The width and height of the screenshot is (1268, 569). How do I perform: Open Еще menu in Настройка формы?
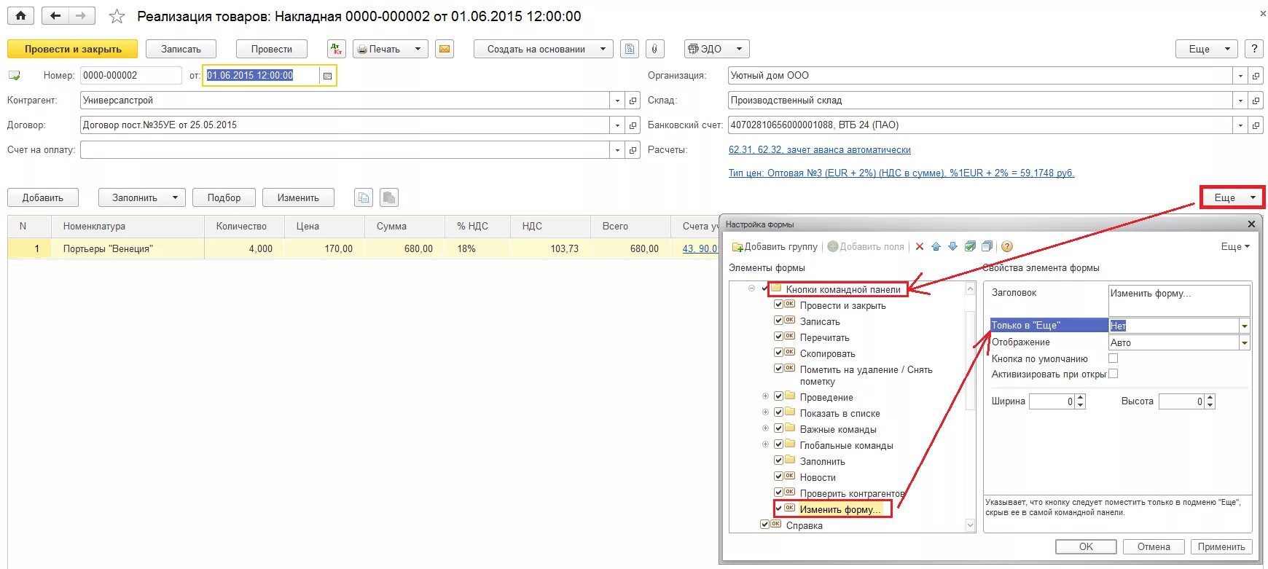[1235, 246]
